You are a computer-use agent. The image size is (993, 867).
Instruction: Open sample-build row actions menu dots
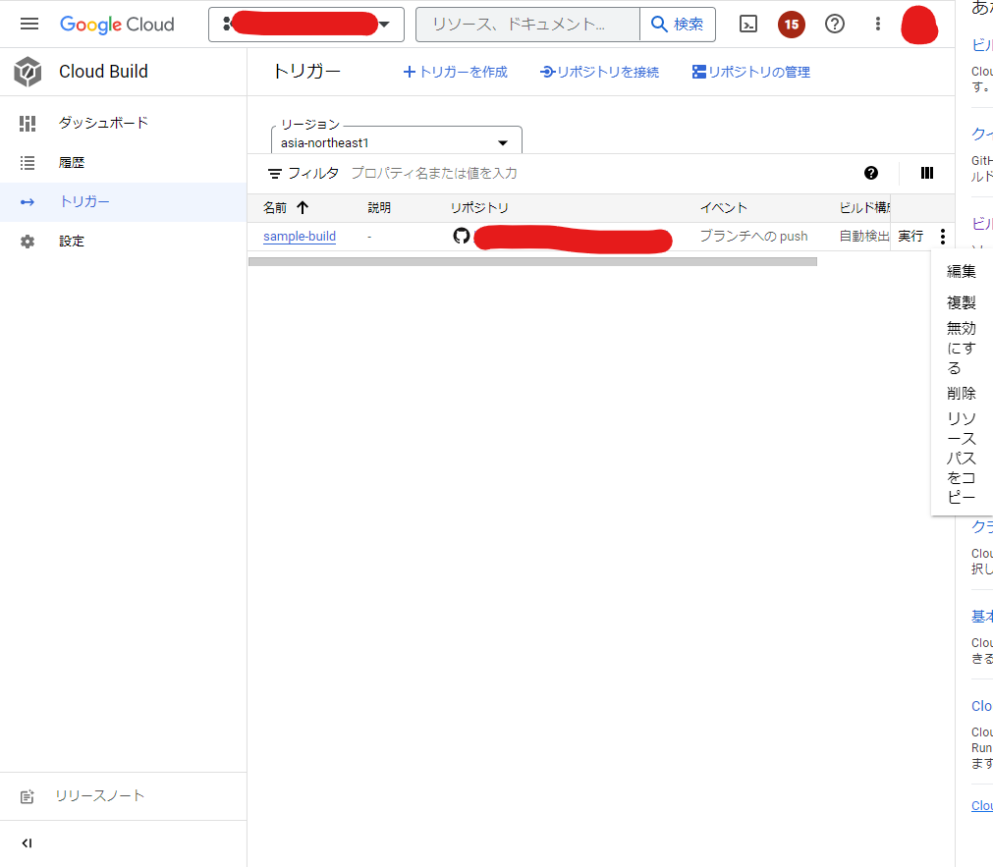point(942,237)
